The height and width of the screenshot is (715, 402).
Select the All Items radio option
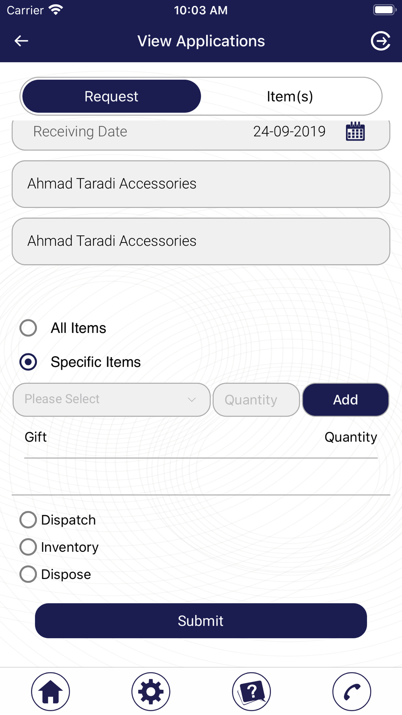pos(28,328)
